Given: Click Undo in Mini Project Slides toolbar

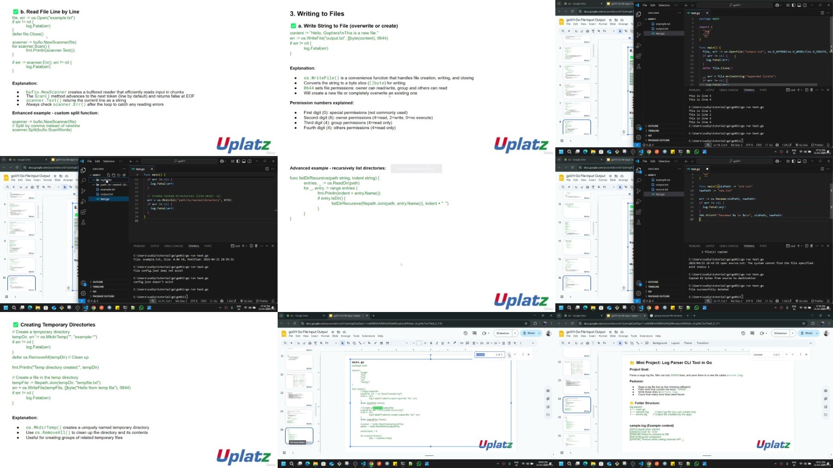Looking at the screenshot, I should pos(576,343).
